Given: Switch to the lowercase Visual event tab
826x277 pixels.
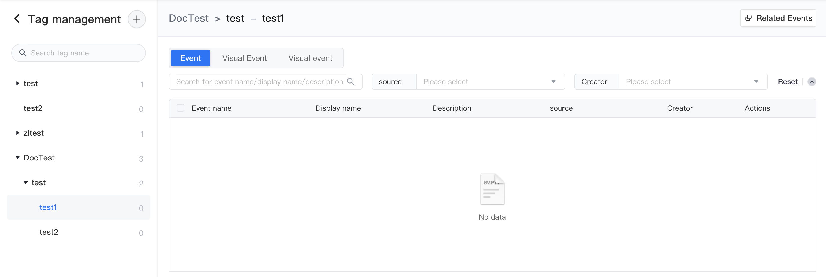Looking at the screenshot, I should click(x=311, y=58).
